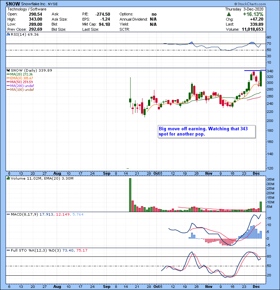Click the P/E value -274.50
This screenshot has width=280, height=290.
click(103, 14)
